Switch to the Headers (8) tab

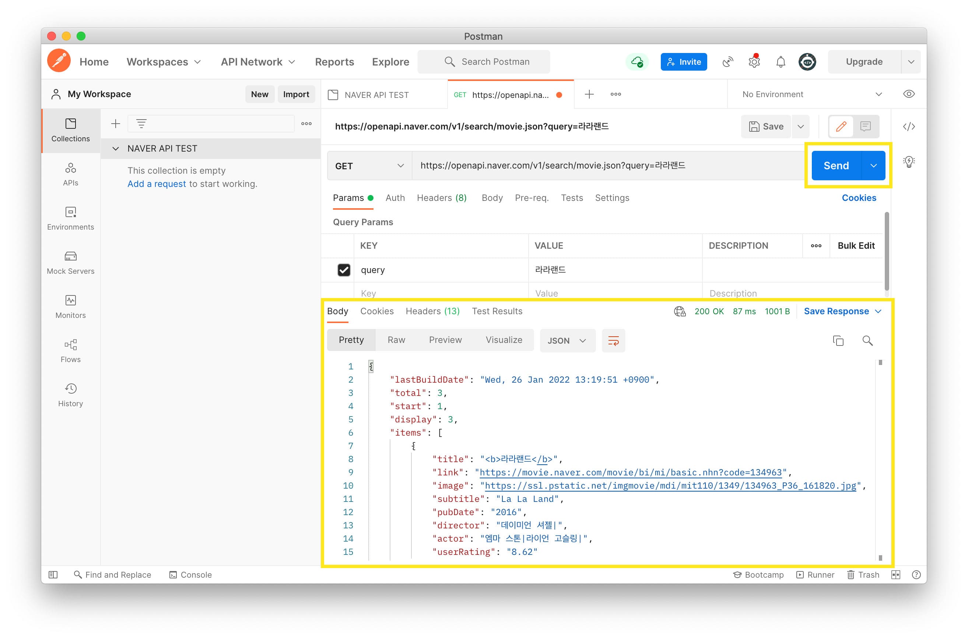(441, 198)
